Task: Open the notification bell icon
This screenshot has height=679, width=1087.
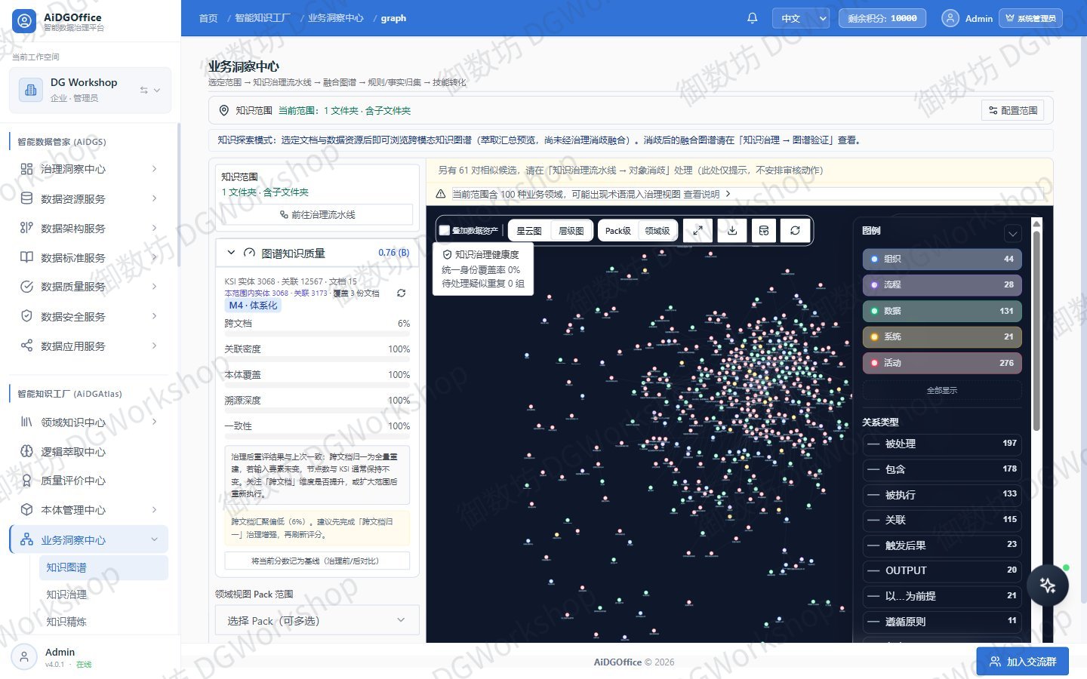Action: click(752, 18)
